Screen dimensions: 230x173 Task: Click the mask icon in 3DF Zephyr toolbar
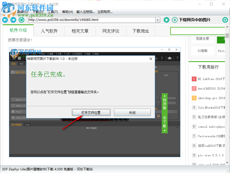coord(169,57)
